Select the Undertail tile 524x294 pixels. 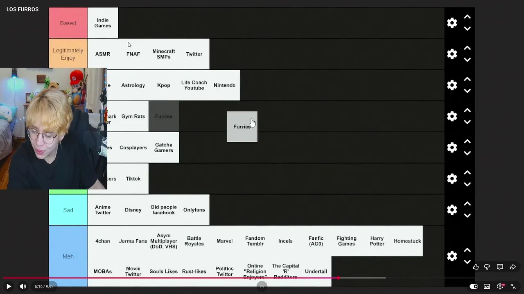click(316, 271)
